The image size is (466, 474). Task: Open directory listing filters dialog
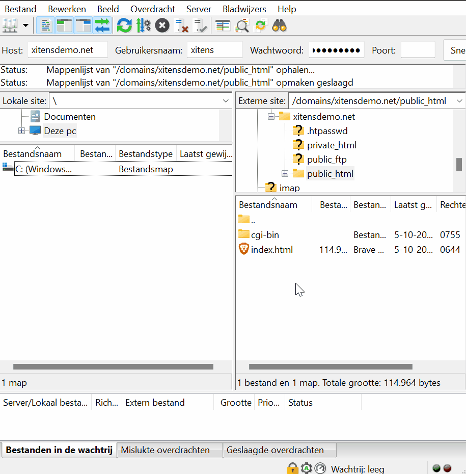[223, 25]
